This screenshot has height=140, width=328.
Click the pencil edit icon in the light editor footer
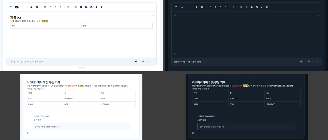point(143,62)
